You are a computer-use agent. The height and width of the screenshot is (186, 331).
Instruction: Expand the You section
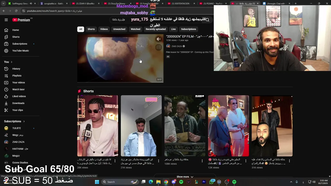[x=8, y=62]
